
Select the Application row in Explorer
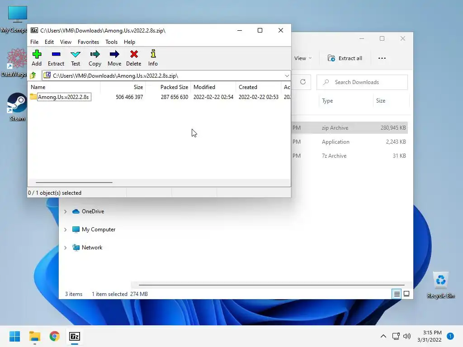click(350, 141)
